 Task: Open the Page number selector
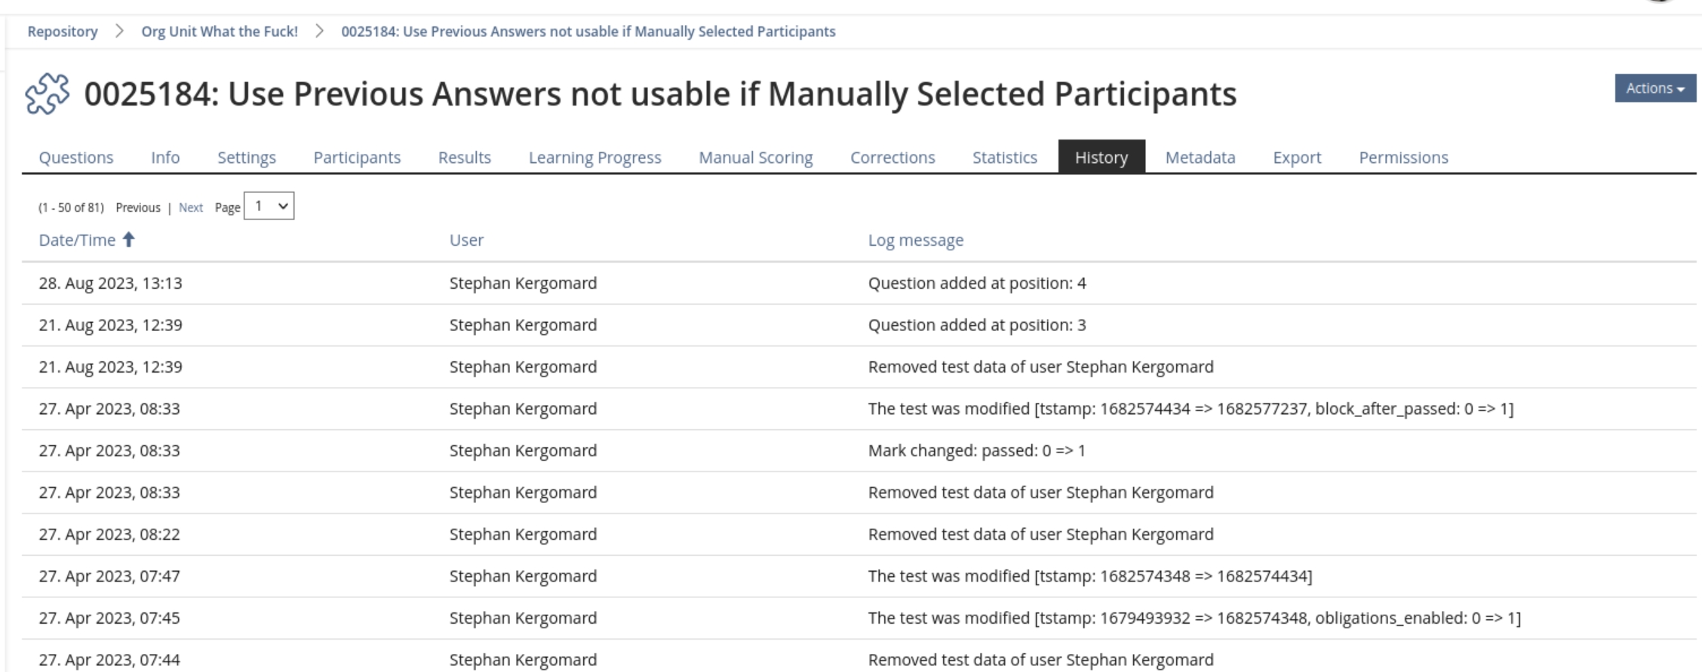(269, 206)
